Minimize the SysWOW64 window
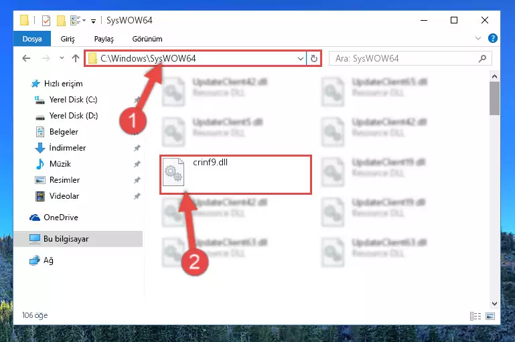This screenshot has width=515, height=342. pos(424,20)
